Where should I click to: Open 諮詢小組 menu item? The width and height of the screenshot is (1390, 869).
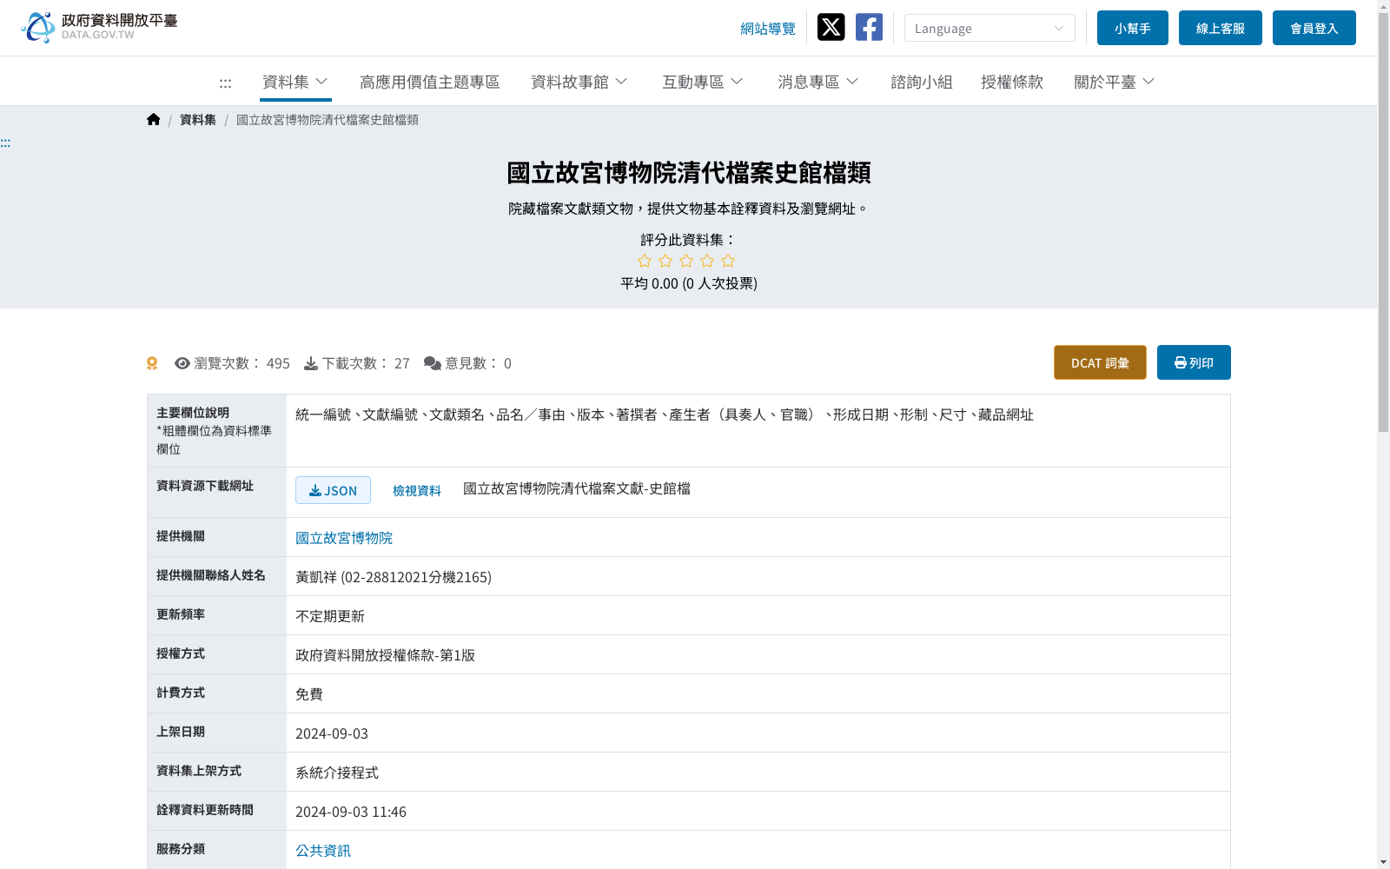click(x=922, y=82)
